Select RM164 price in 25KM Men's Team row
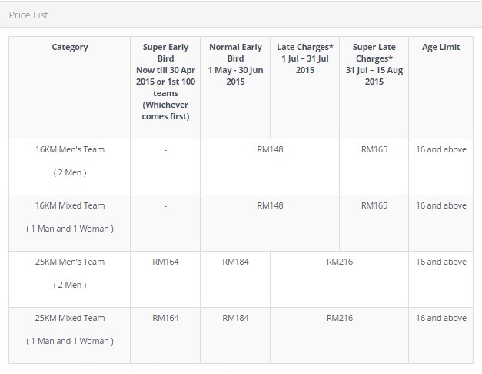The width and height of the screenshot is (482, 374). 165,262
